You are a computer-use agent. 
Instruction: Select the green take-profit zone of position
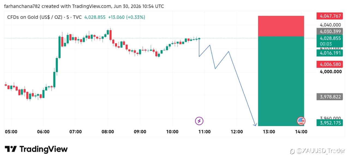281,81
